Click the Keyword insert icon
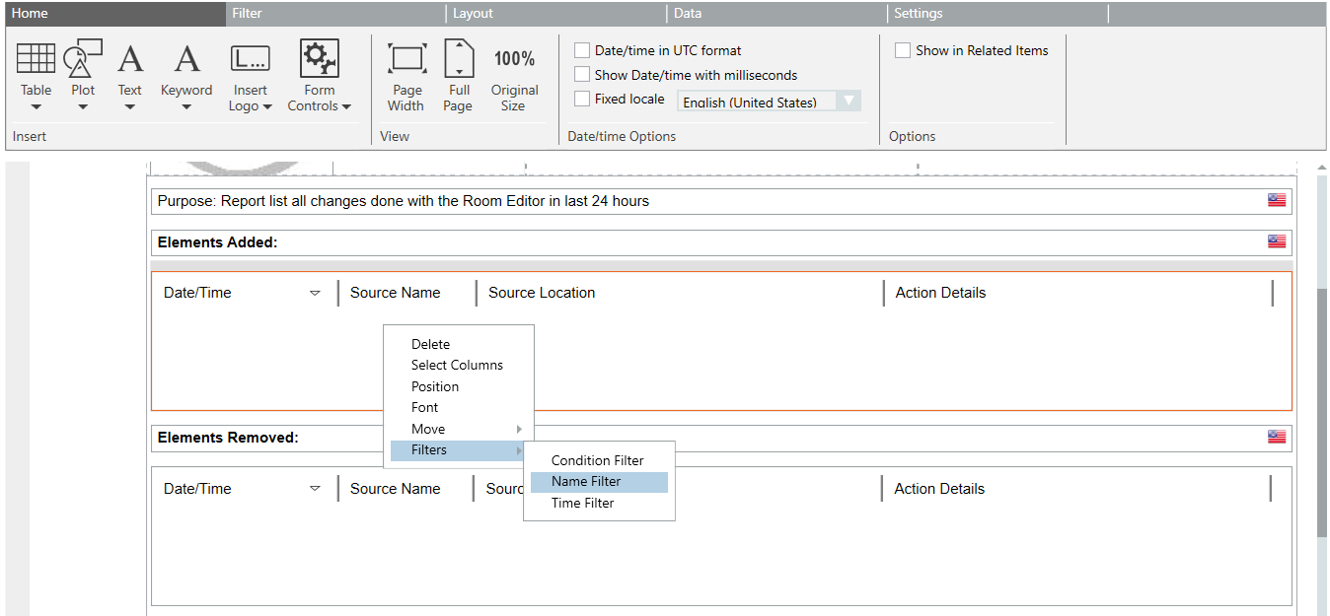The image size is (1330, 616). coord(186,60)
